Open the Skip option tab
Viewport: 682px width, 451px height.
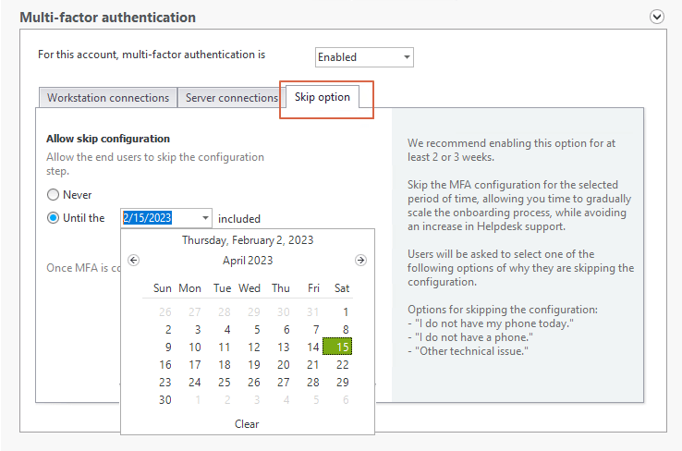point(323,96)
